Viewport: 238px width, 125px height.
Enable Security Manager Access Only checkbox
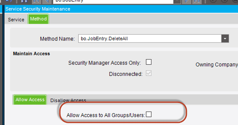[x=149, y=62]
